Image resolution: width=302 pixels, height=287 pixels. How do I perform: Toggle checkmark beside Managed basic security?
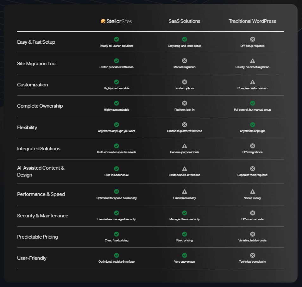coord(185,213)
